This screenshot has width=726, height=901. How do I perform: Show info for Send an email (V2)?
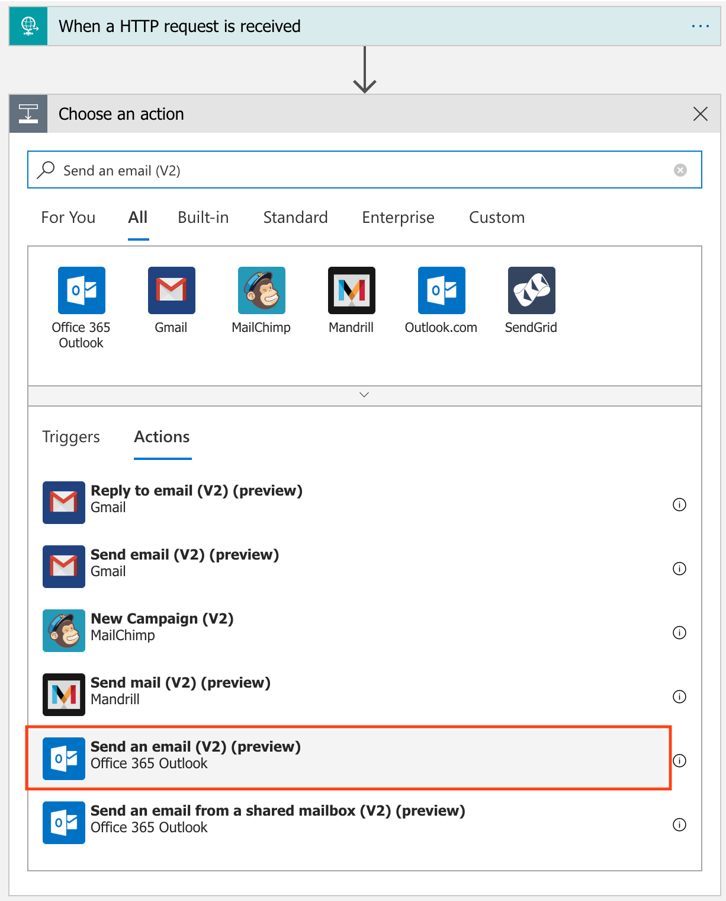pyautogui.click(x=679, y=761)
